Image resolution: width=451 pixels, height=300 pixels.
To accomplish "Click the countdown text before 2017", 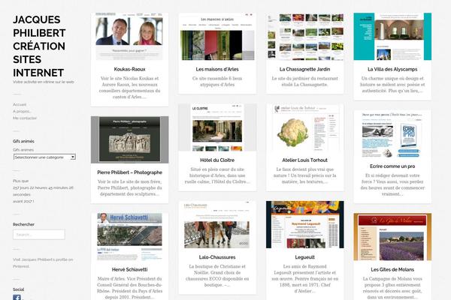I will click(x=43, y=191).
